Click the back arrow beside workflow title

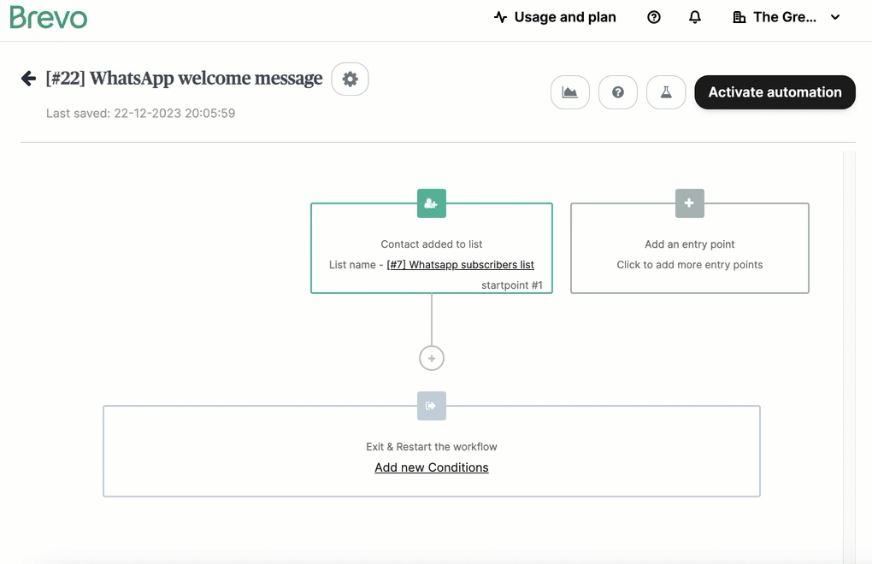[x=28, y=79]
